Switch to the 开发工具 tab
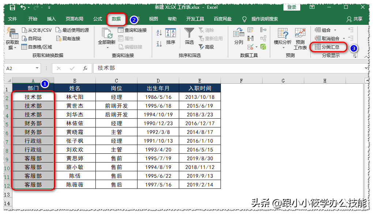The image size is (373, 214). 195,19
